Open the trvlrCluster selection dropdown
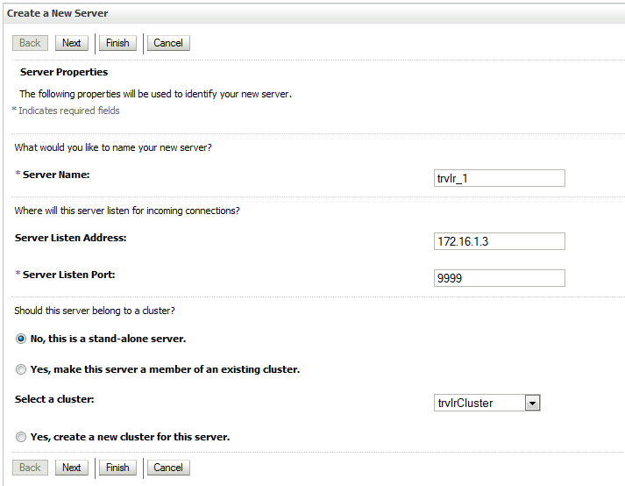 coord(487,403)
